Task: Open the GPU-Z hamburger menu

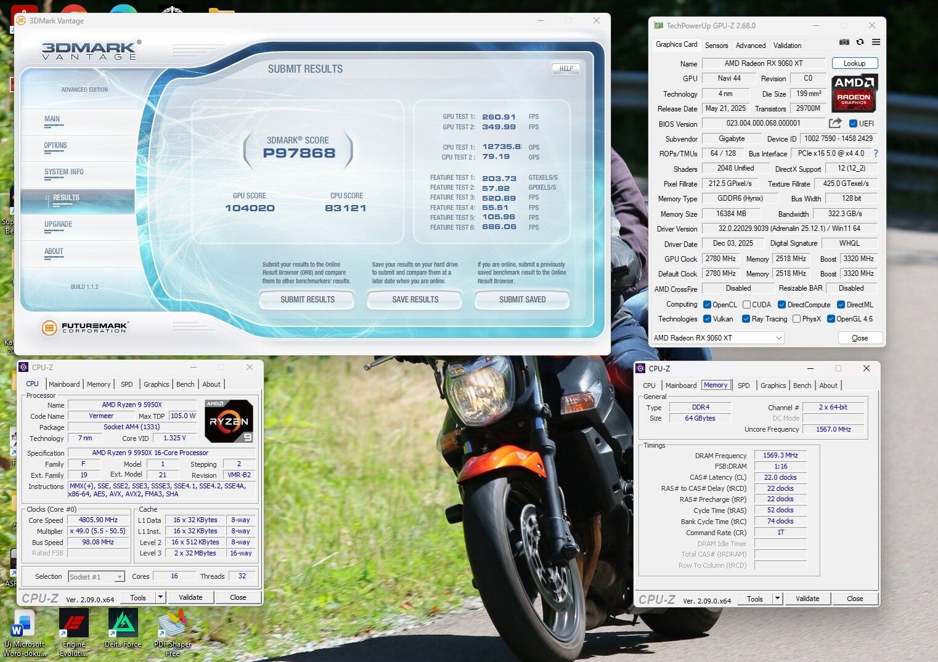Action: coord(876,42)
